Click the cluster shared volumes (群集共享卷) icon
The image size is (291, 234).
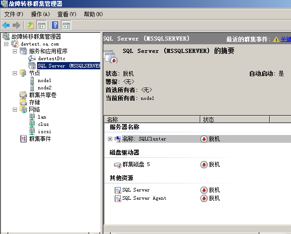tap(23, 95)
